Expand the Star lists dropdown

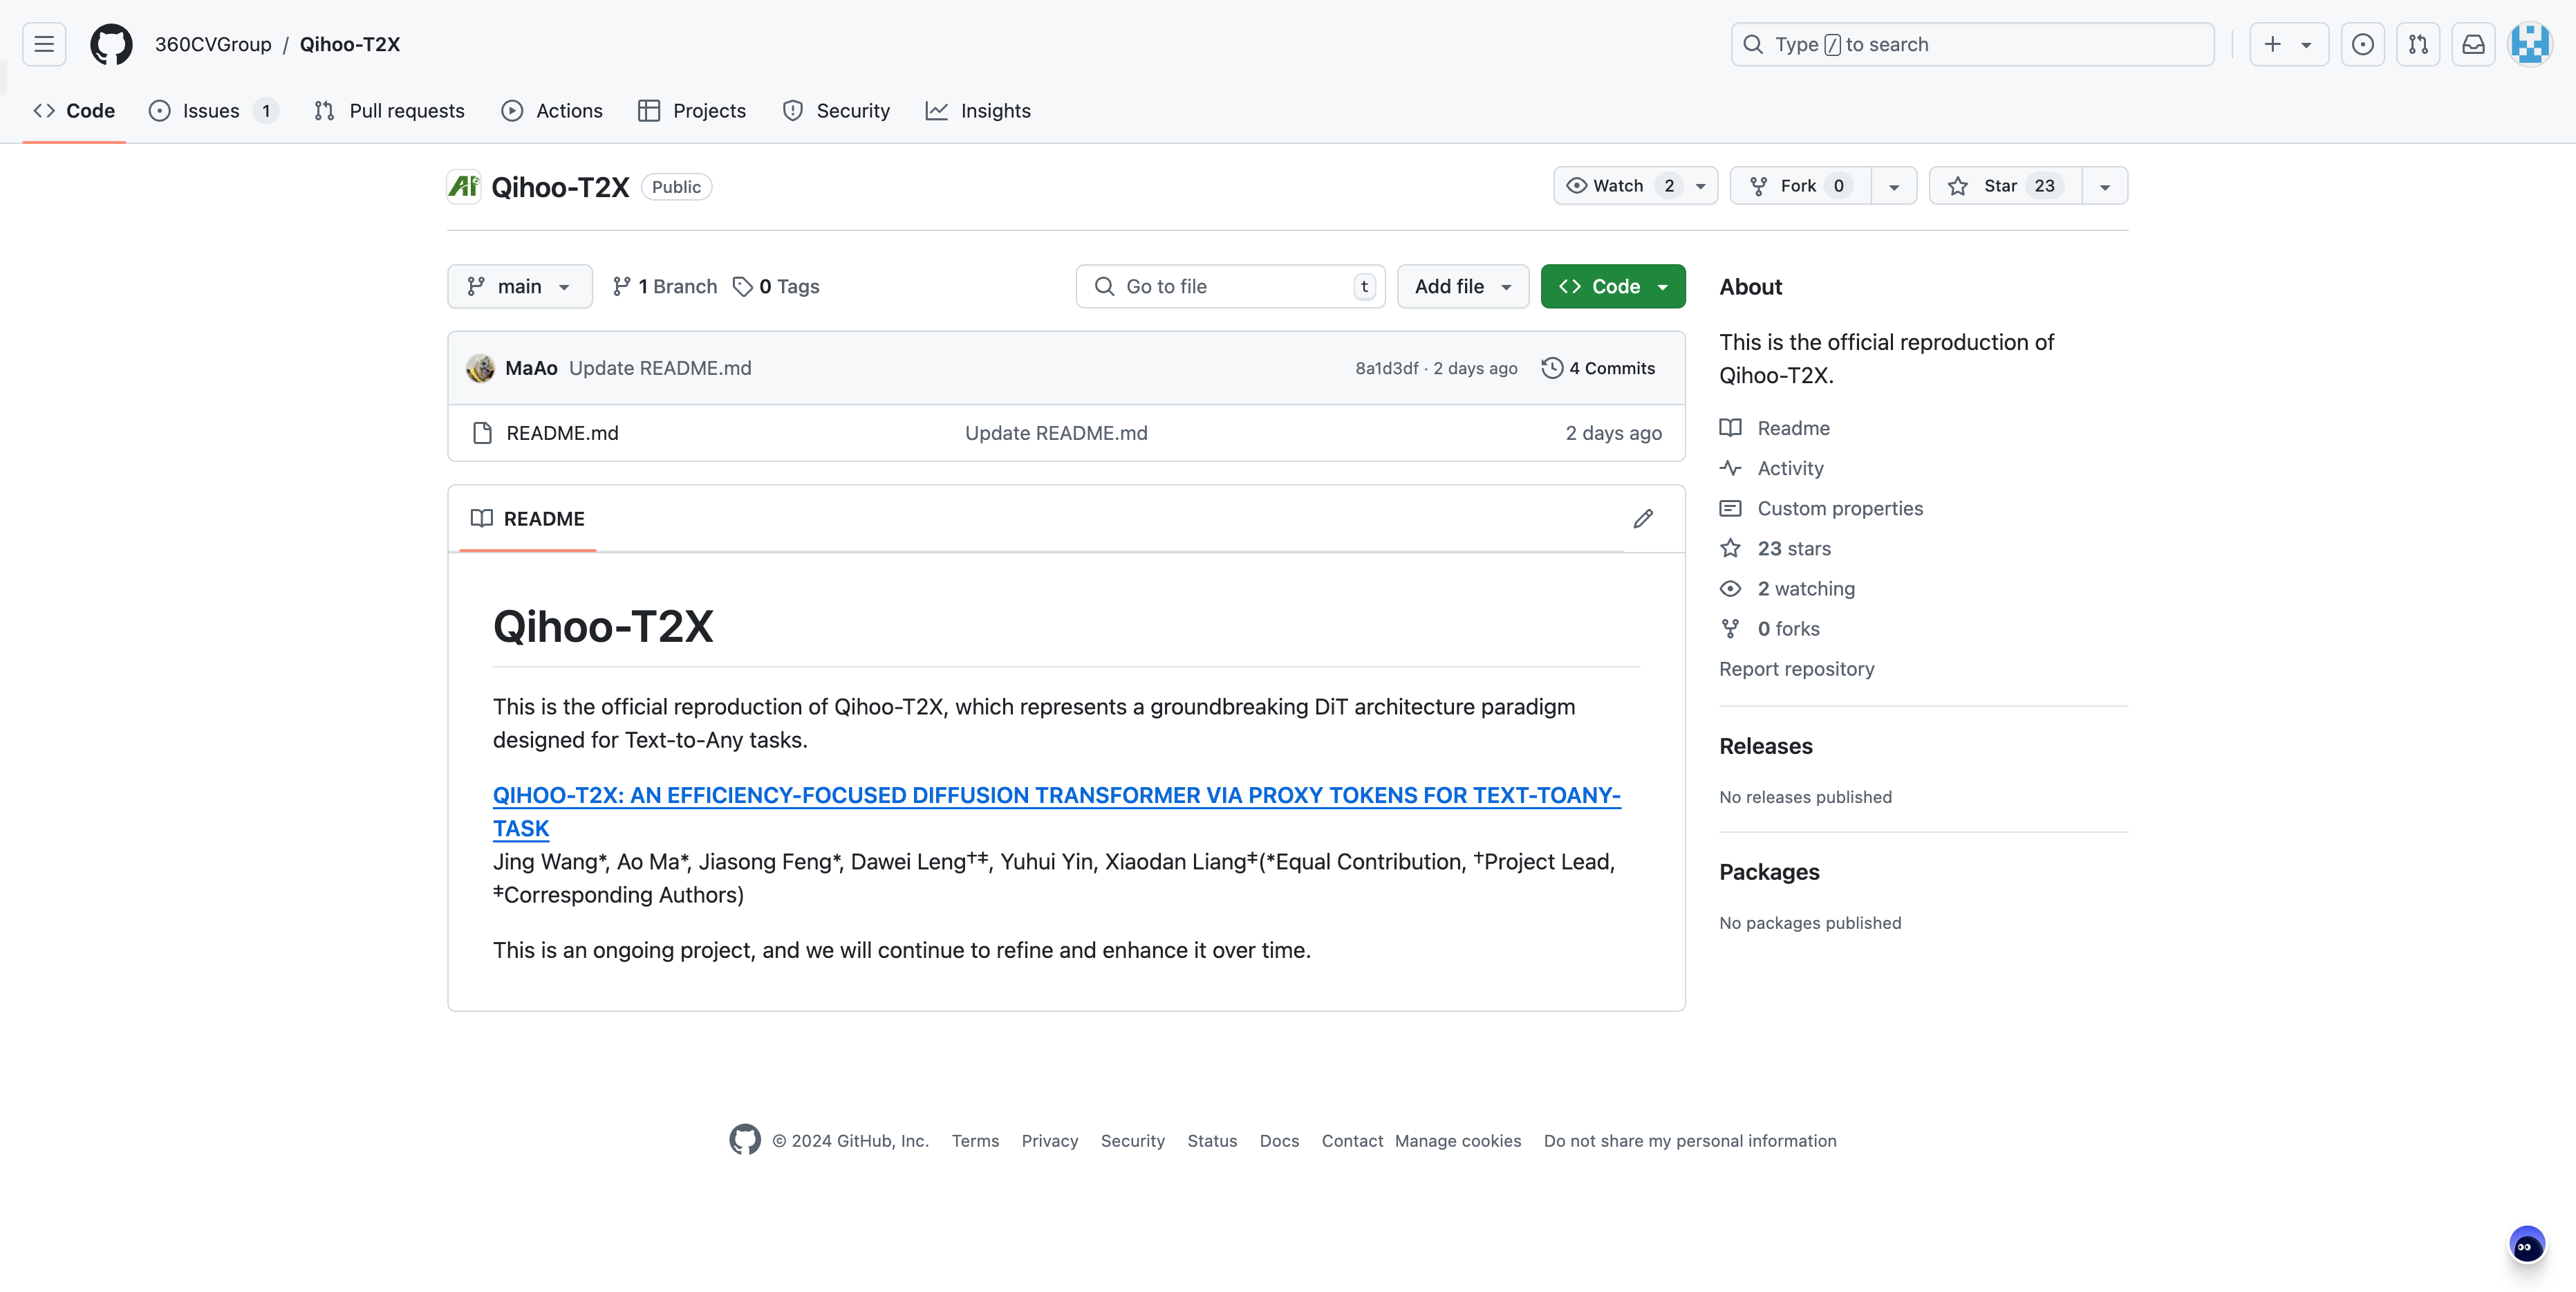pos(2105,186)
